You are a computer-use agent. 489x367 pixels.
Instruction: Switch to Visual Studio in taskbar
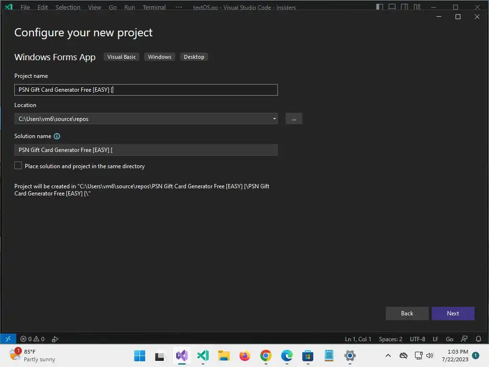182,356
